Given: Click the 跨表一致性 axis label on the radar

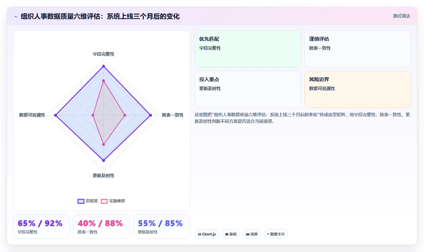Looking at the screenshot, I should point(173,115).
